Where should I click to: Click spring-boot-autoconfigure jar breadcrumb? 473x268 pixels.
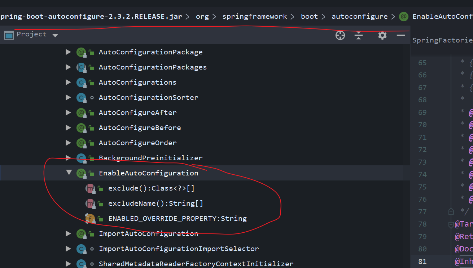[91, 17]
